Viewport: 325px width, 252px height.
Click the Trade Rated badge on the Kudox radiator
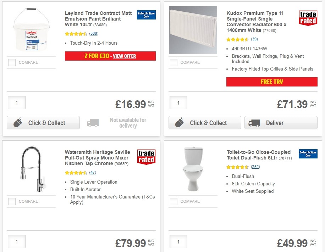[x=308, y=18]
